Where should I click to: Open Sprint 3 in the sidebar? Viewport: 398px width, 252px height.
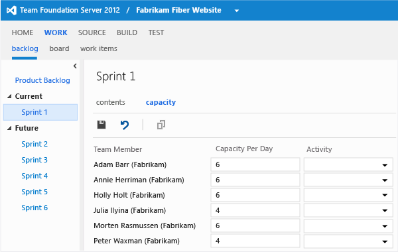coord(34,160)
